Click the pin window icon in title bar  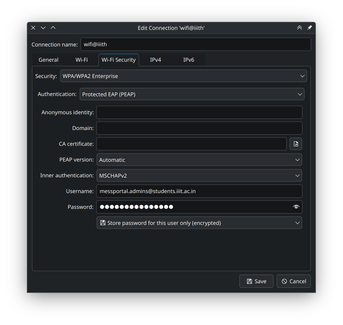(x=310, y=28)
